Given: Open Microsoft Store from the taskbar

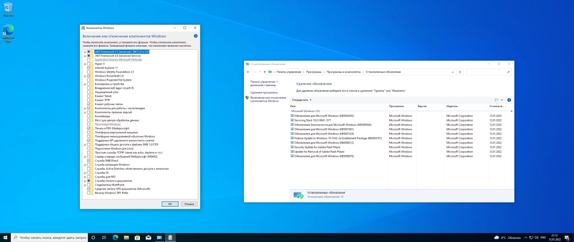Looking at the screenshot, I should pos(137,238).
